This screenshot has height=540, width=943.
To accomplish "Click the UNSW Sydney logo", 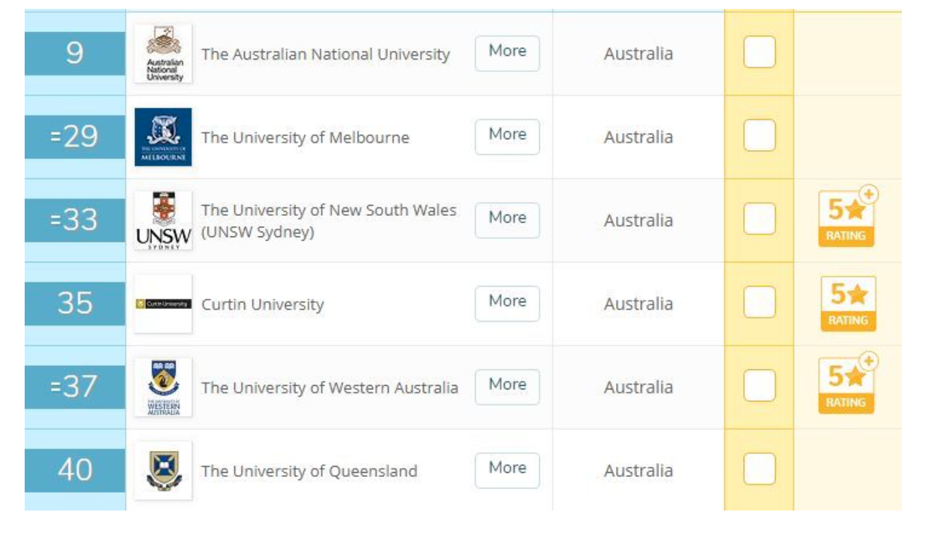I will [x=163, y=221].
